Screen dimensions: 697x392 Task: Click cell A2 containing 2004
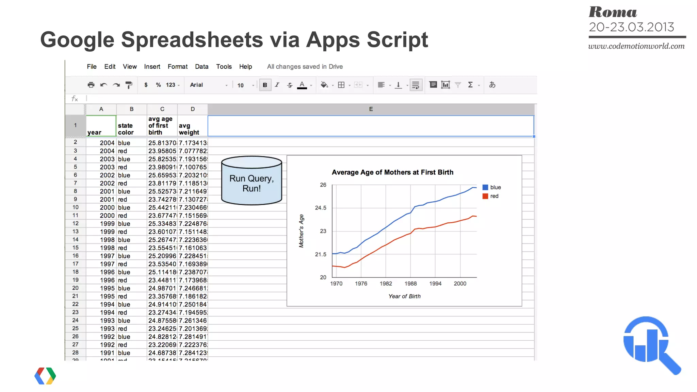coord(101,143)
